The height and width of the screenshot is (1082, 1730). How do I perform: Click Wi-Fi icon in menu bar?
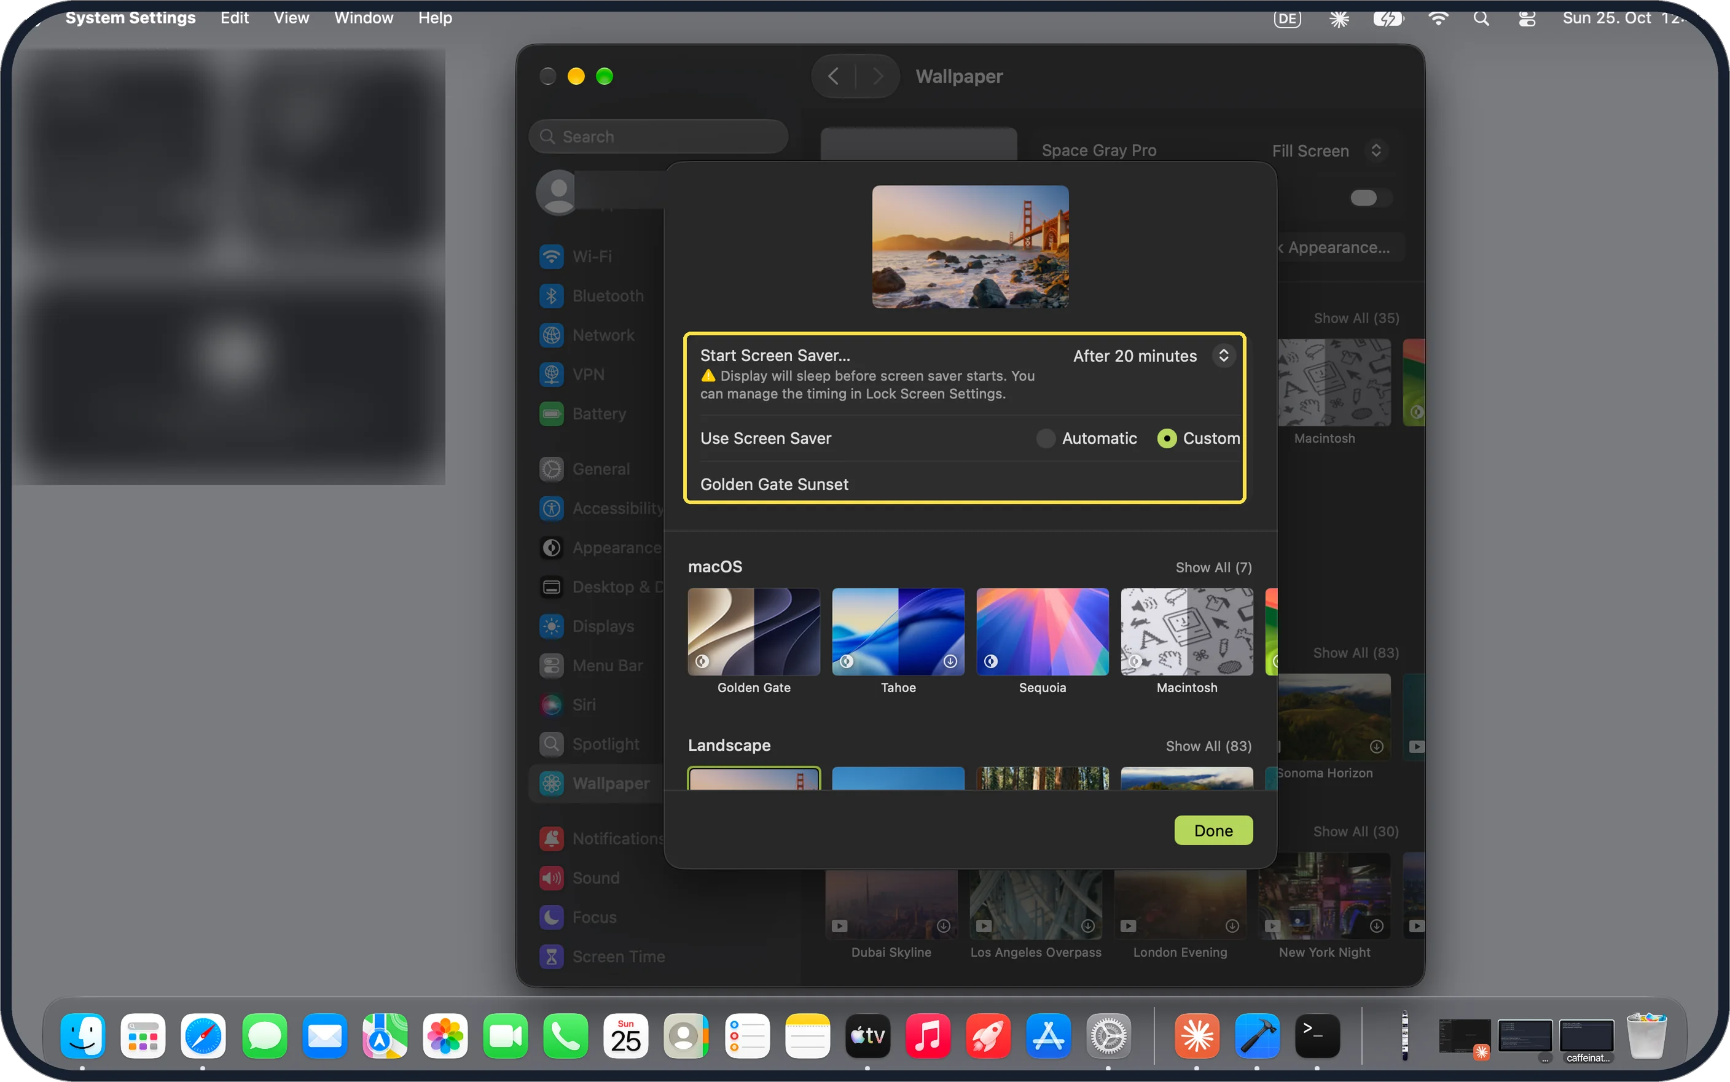1438,18
